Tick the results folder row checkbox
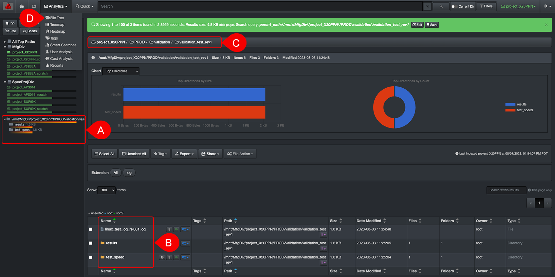555x277 pixels. [x=91, y=243]
